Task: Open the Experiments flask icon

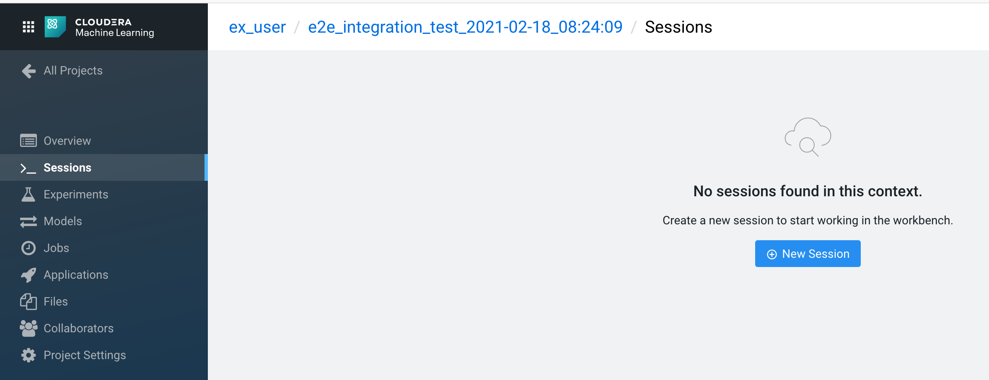Action: [x=28, y=194]
